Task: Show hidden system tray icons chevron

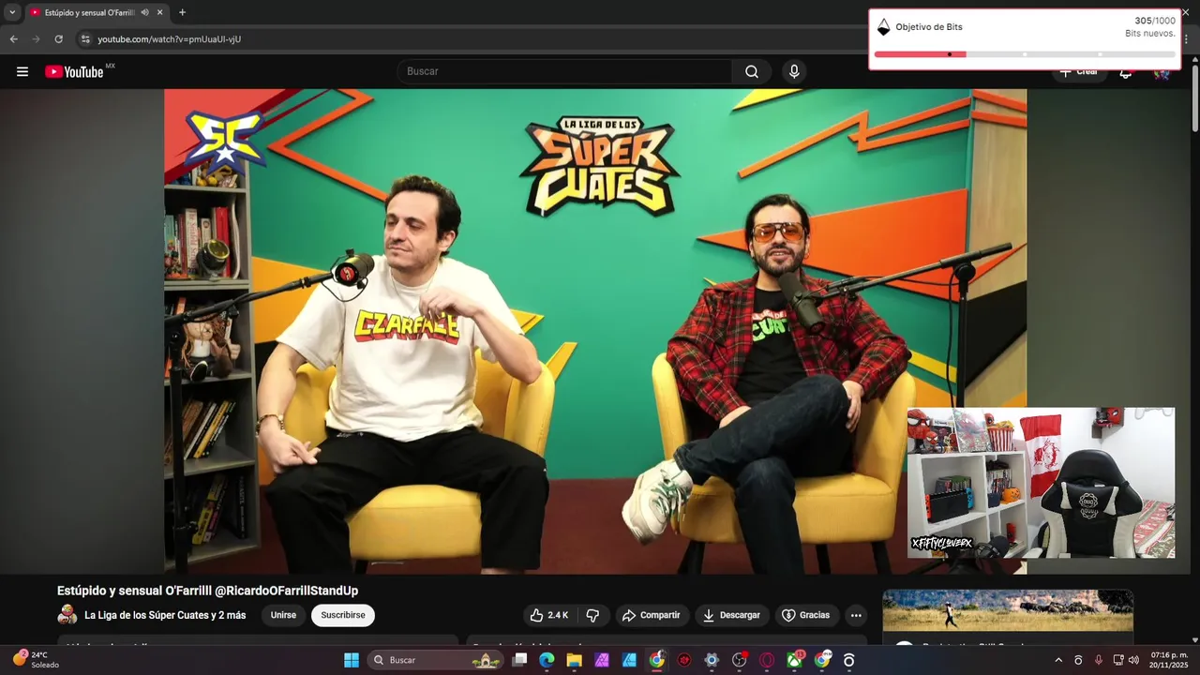Action: 1058,660
